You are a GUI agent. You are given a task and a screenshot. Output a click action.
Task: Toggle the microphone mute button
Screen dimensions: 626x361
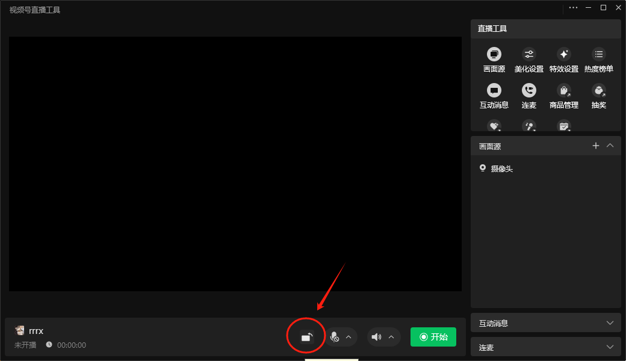click(335, 337)
